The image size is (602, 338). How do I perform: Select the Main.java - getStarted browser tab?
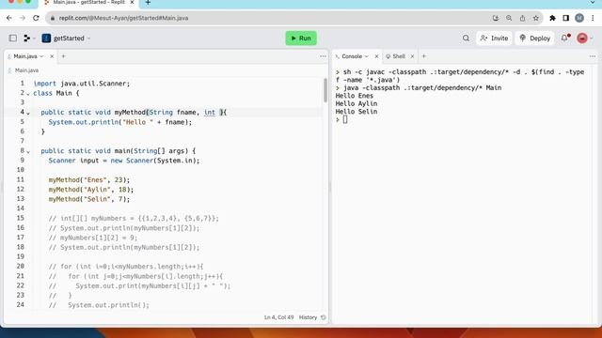coord(88,2)
